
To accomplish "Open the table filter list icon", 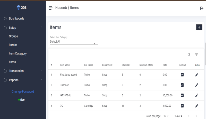I will 196,54.
